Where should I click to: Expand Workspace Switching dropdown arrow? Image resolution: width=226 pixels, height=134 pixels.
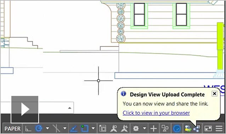145,128
